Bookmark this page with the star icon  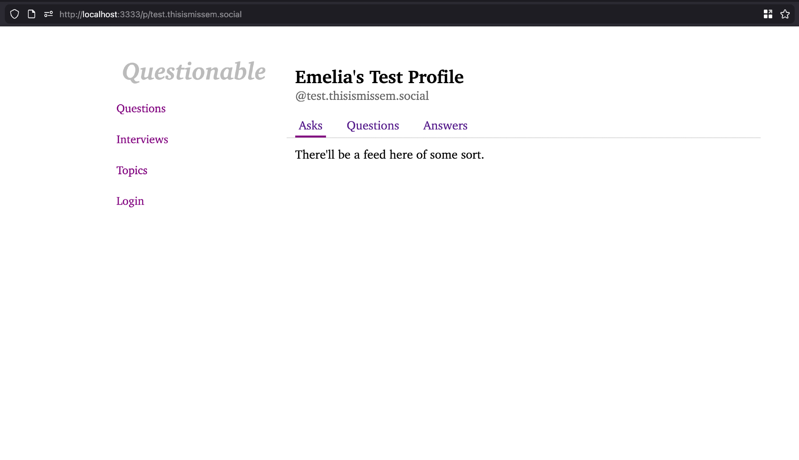tap(785, 14)
